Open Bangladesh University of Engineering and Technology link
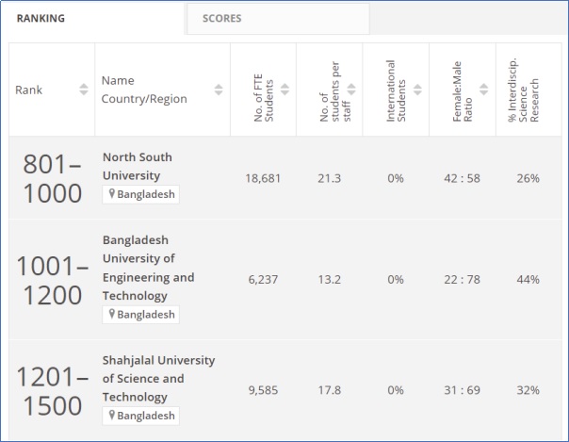The height and width of the screenshot is (442, 569). (149, 268)
